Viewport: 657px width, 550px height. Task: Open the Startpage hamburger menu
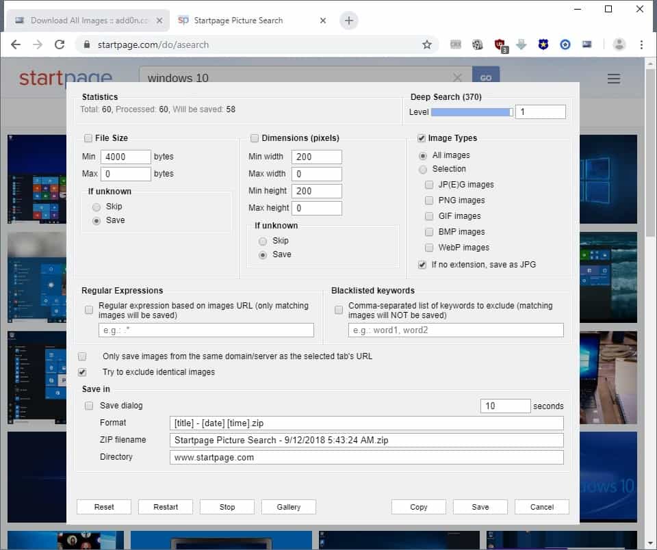614,79
